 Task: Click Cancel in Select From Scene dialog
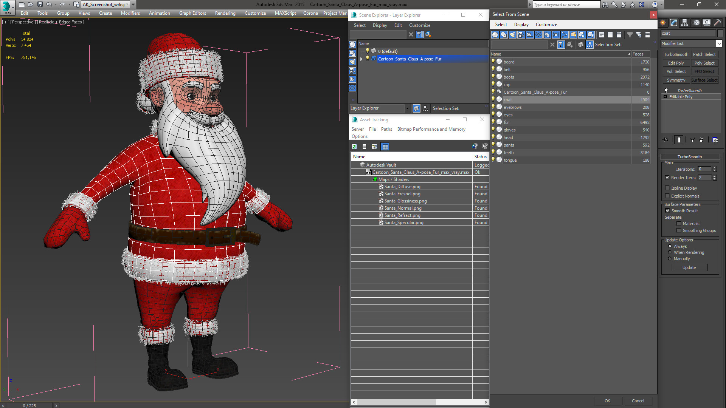[638, 401]
